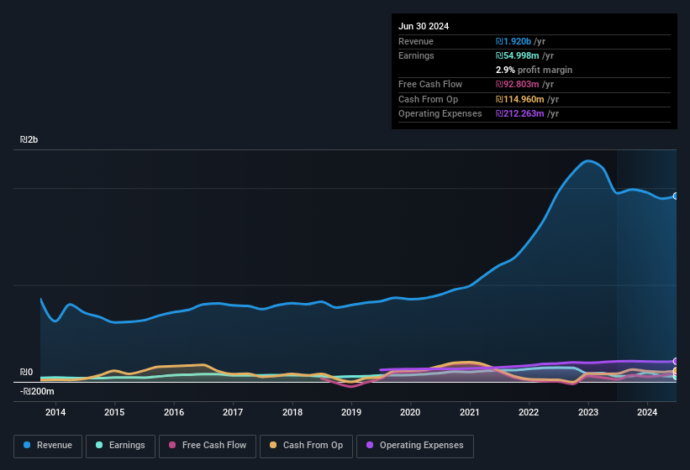Click the purple Operating Expenses end marker
The width and height of the screenshot is (690, 470).
click(x=676, y=362)
